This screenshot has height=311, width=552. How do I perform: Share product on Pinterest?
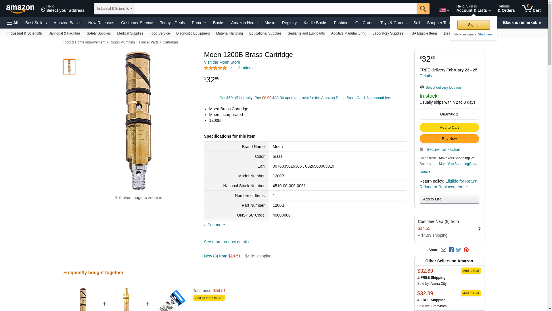466,250
